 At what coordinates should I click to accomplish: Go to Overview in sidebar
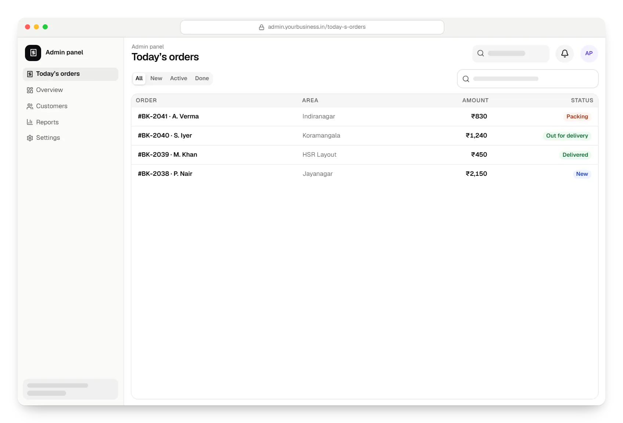71,90
